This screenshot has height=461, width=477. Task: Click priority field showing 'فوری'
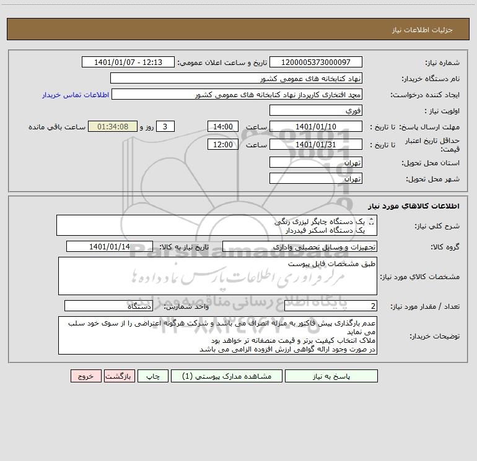click(x=316, y=110)
